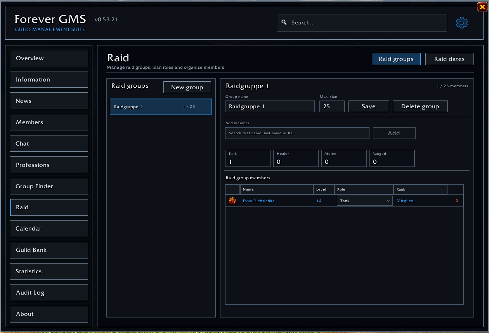The width and height of the screenshot is (489, 333).
Task: Close the Forever GMS window
Action: pyautogui.click(x=482, y=6)
